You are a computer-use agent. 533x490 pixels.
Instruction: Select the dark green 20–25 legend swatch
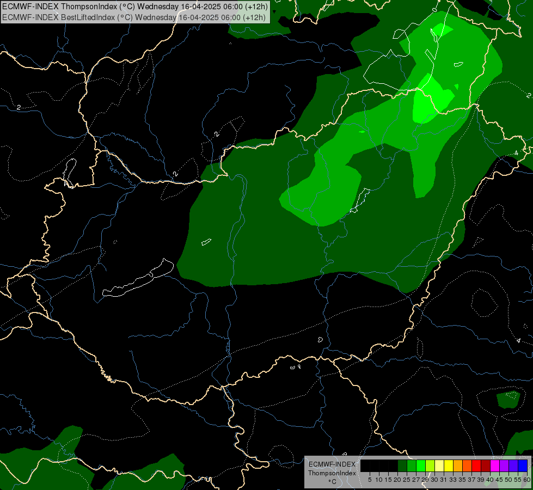click(402, 465)
